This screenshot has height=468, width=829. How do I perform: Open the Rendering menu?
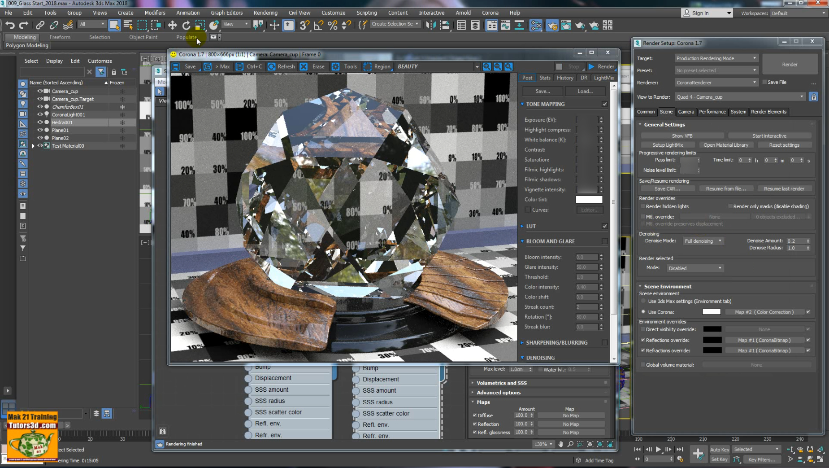click(265, 13)
